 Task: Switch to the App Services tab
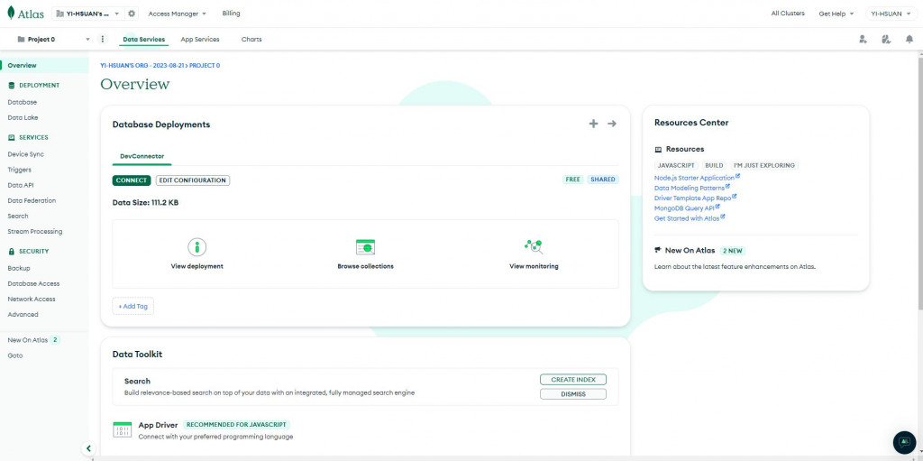click(200, 40)
